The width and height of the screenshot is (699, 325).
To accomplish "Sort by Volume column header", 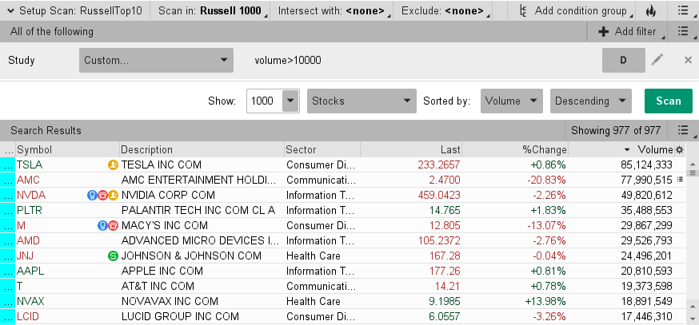I will pos(621,149).
